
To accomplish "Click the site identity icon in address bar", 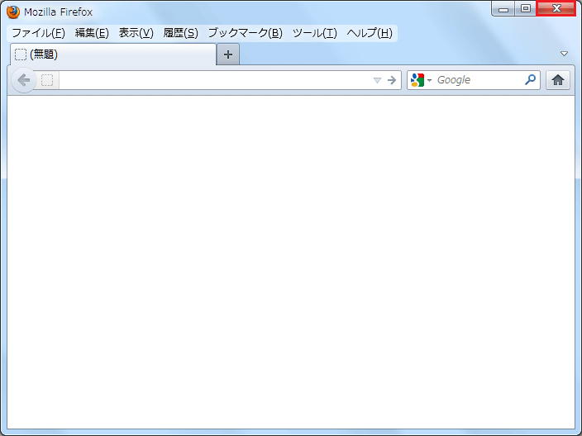I will pyautogui.click(x=47, y=80).
